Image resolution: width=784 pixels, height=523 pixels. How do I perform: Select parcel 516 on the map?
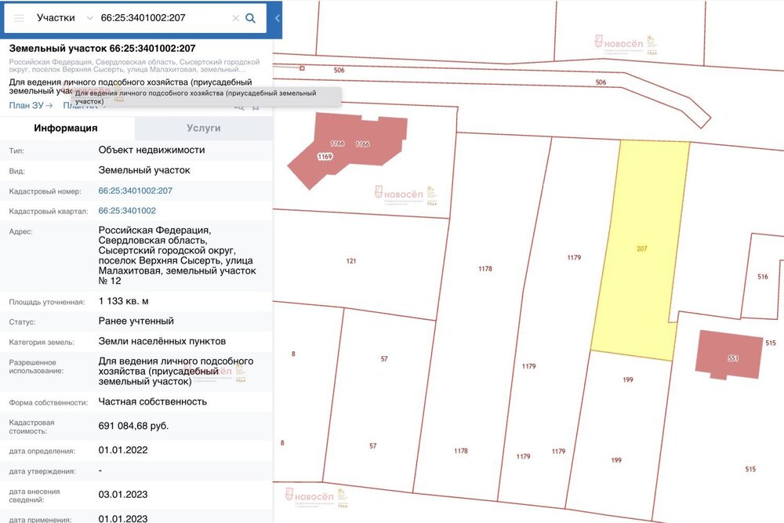point(762,277)
